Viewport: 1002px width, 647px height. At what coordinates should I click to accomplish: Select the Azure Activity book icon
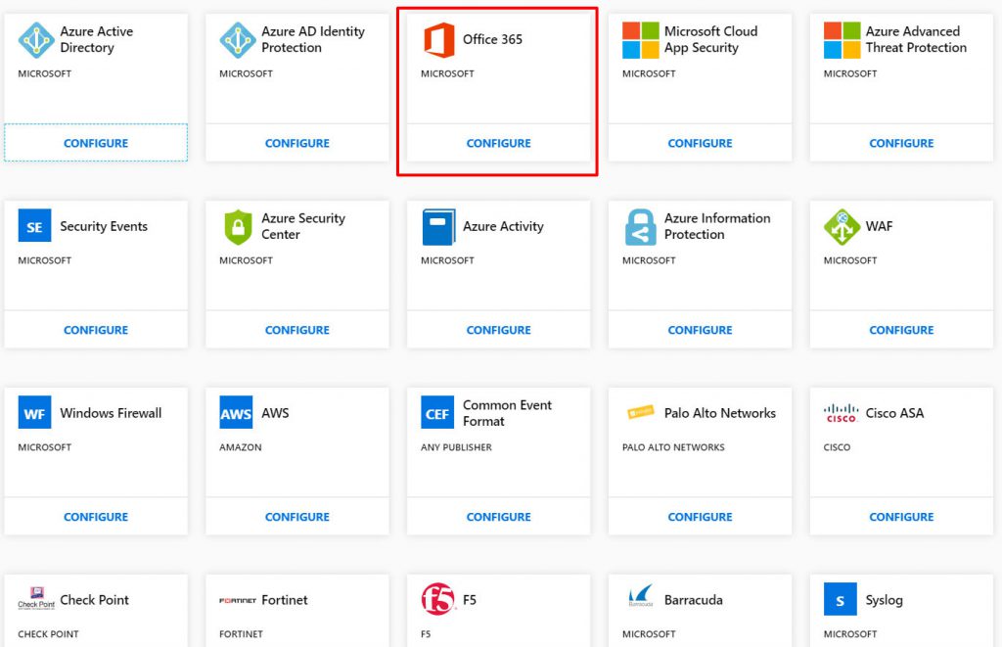(x=438, y=226)
